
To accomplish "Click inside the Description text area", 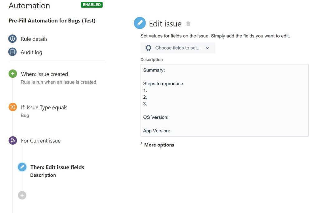I will coord(224,100).
